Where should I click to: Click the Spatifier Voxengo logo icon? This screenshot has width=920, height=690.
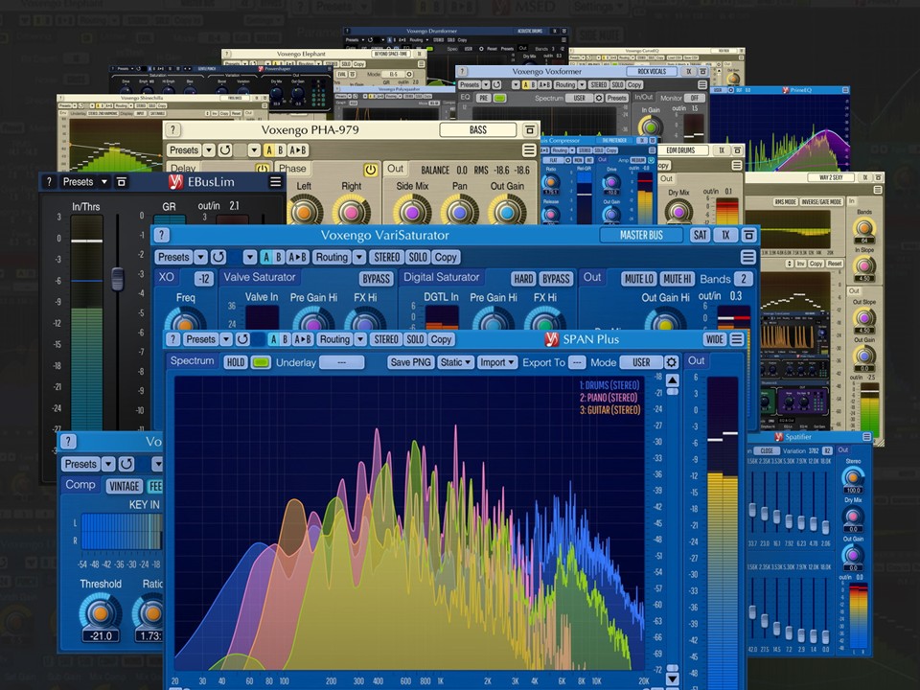[x=778, y=437]
